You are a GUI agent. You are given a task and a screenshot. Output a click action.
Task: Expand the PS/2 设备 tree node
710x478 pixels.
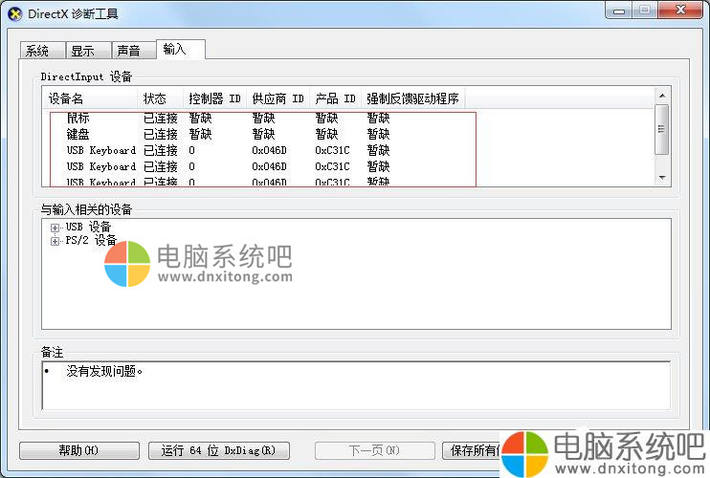pos(55,241)
